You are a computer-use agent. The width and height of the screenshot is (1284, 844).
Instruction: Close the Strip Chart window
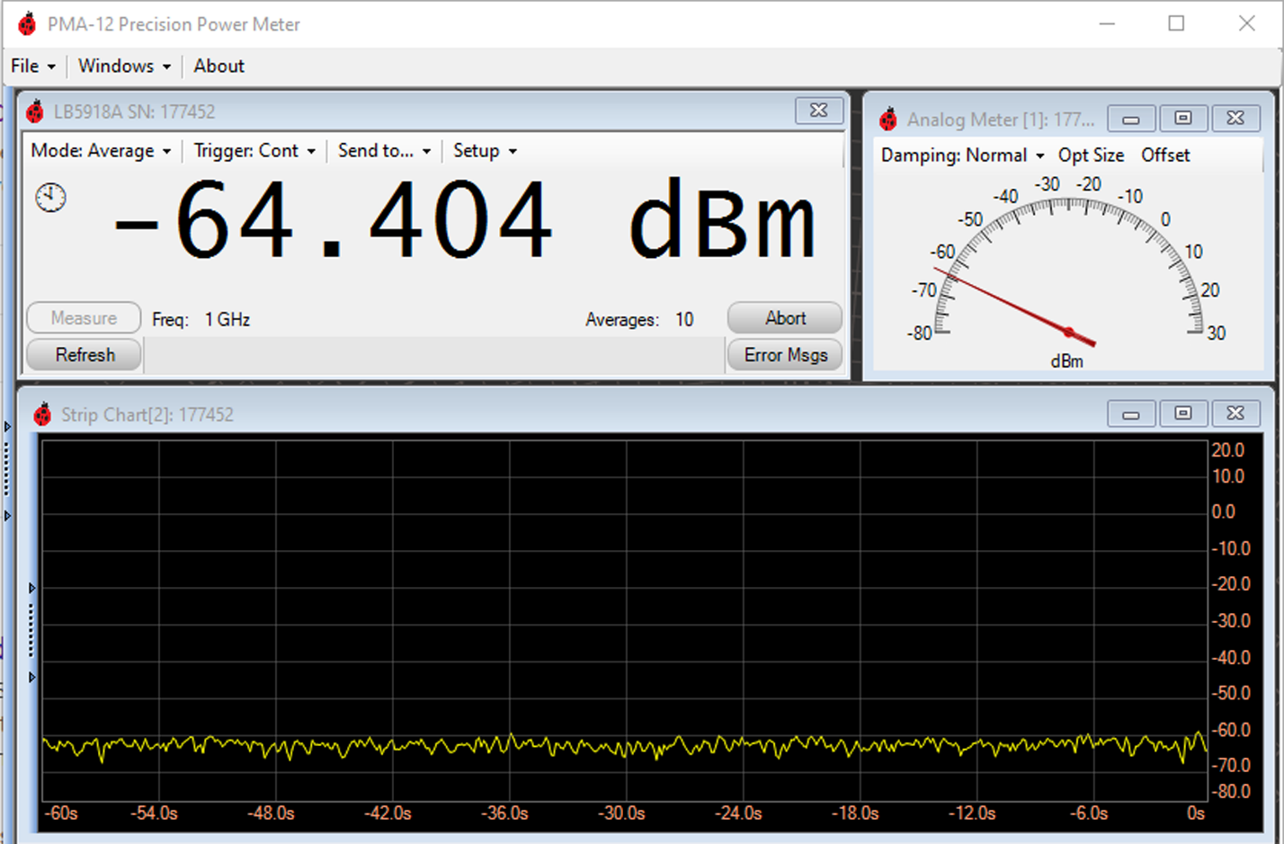1235,413
